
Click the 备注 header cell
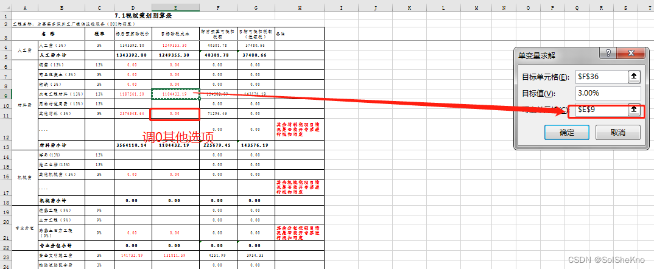click(x=300, y=34)
